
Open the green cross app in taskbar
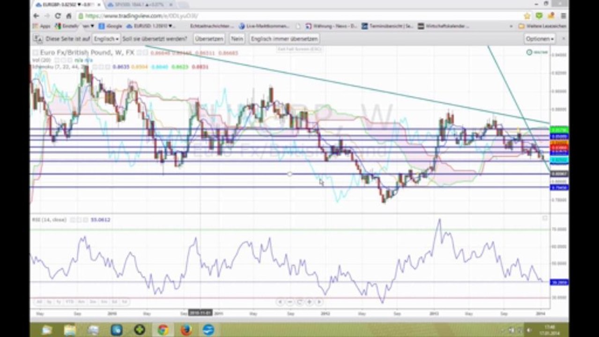pyautogui.click(x=140, y=330)
